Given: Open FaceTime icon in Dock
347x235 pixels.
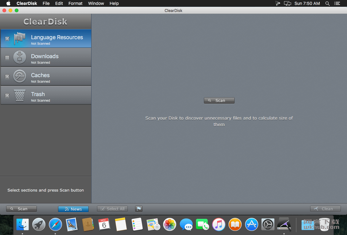Looking at the screenshot, I should pos(202,224).
